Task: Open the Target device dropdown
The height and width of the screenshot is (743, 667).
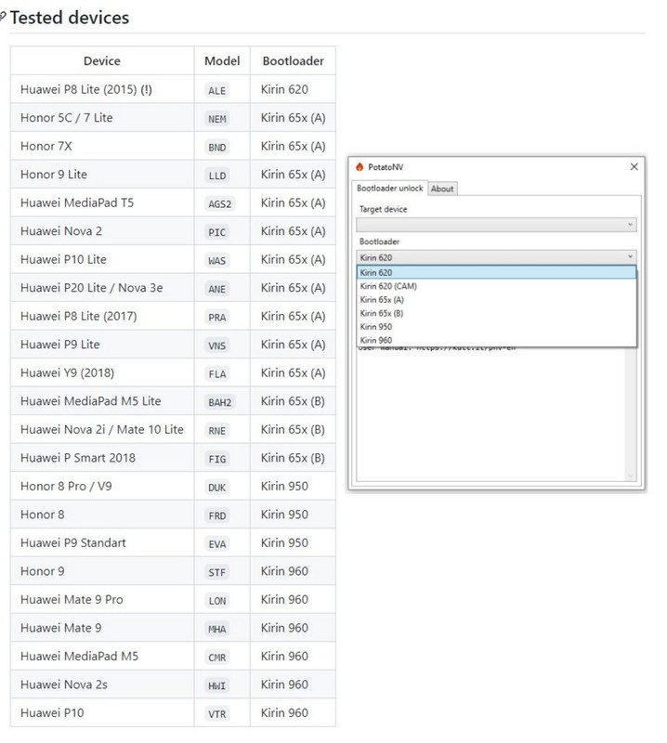Action: 496,225
